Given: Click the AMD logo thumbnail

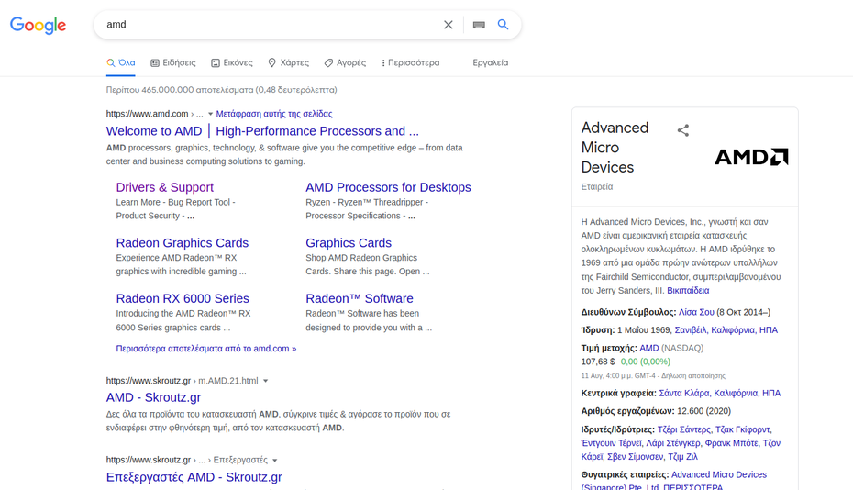Looking at the screenshot, I should pos(751,157).
